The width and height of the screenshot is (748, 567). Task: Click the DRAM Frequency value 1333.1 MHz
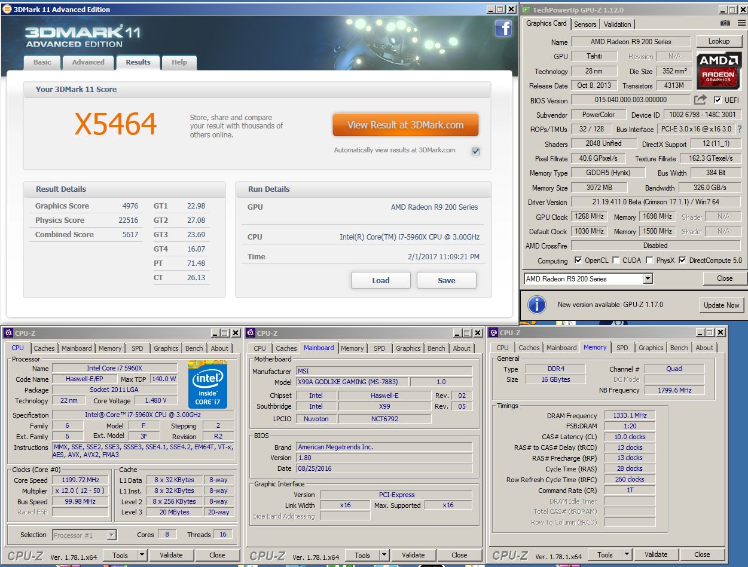630,415
